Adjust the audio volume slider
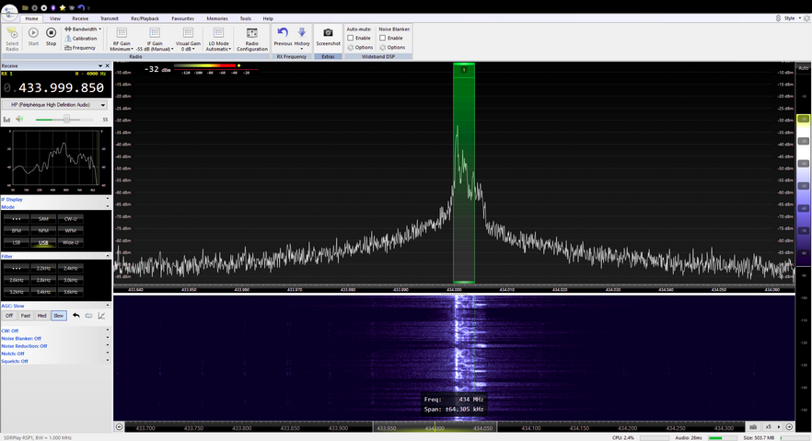This screenshot has width=812, height=441. click(66, 119)
